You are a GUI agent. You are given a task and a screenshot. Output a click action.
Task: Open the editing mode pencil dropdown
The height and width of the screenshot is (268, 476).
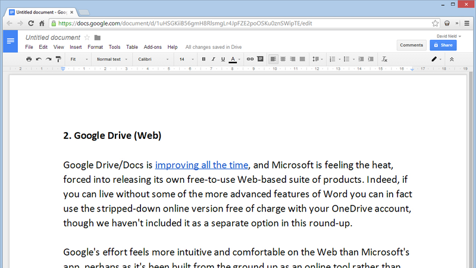[437, 59]
